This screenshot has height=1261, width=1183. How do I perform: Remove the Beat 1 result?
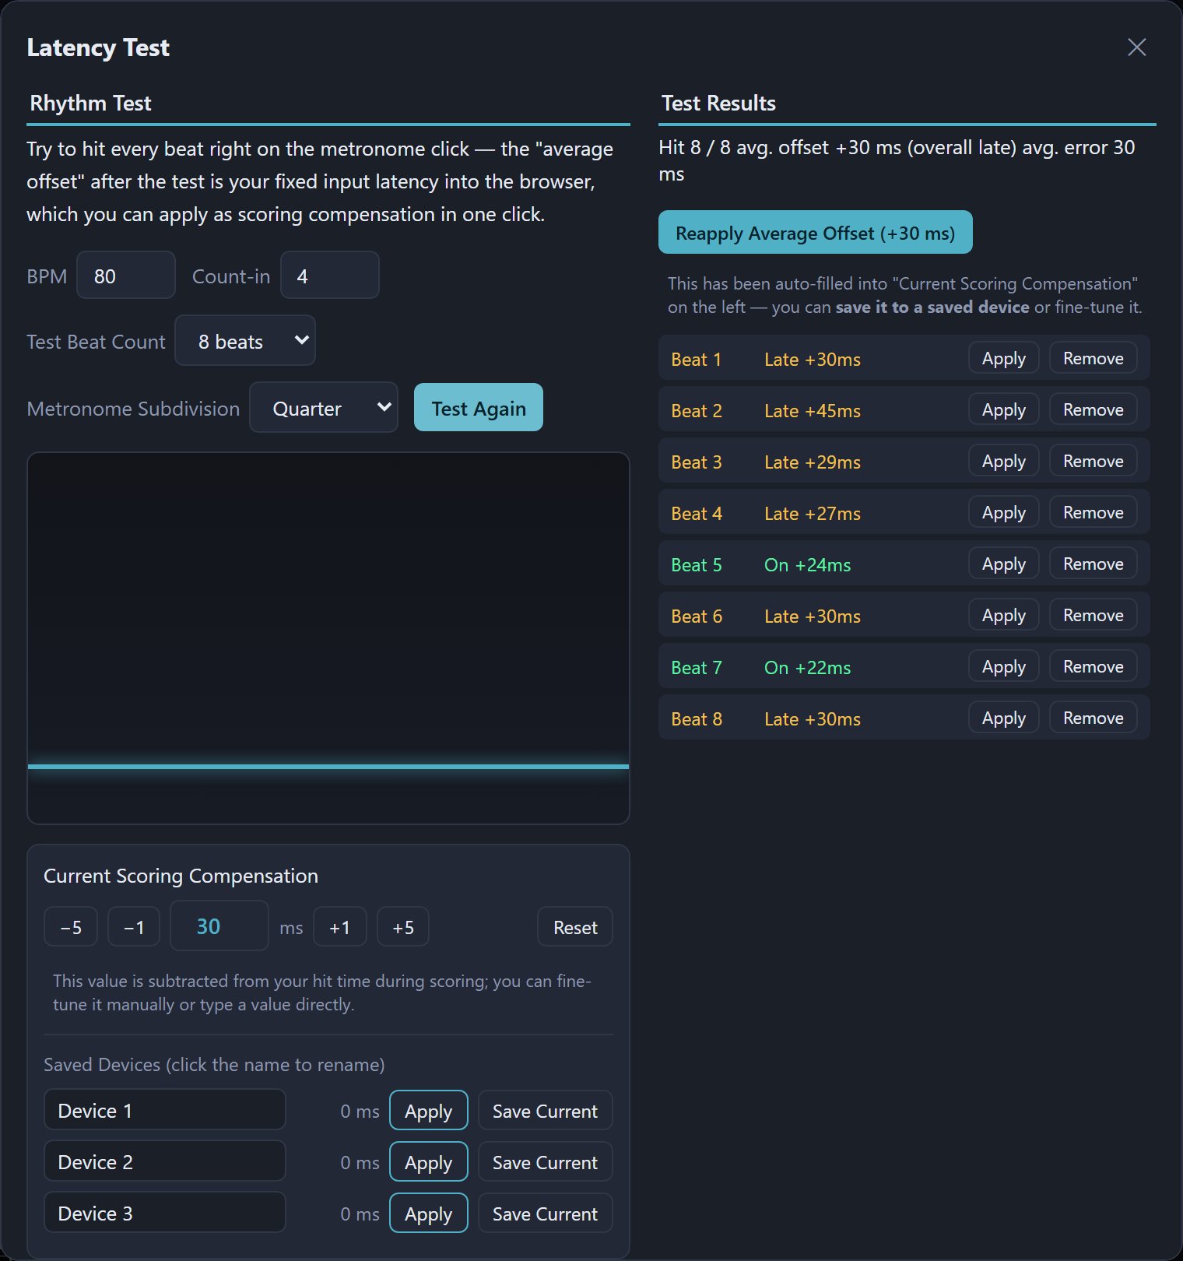[x=1093, y=358]
